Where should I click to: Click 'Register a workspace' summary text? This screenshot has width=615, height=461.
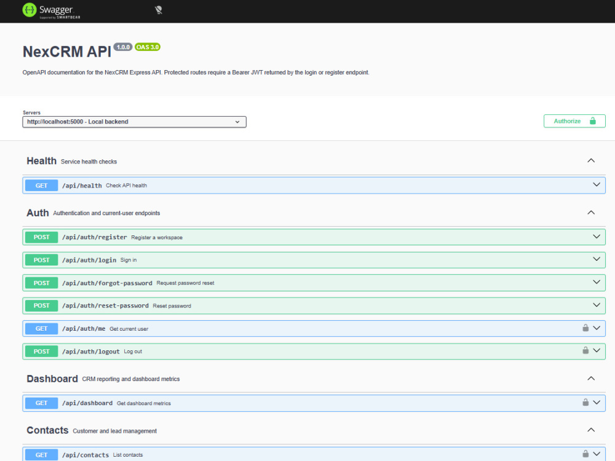pos(157,237)
